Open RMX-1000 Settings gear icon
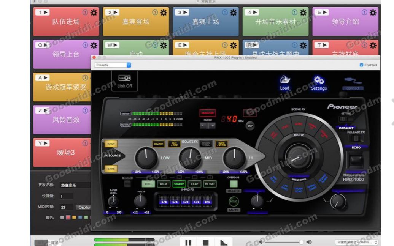Image resolution: width=394 pixels, height=246 pixels. 319,83
